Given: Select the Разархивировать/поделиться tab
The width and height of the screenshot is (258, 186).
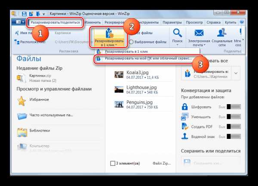Looking at the screenshot, I should coord(55,22).
